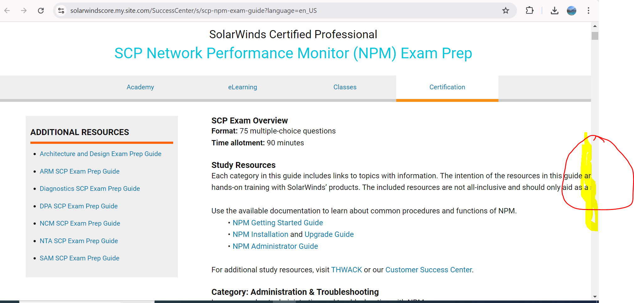Open the Upgrade Guide link
The width and height of the screenshot is (634, 303).
pos(329,234)
